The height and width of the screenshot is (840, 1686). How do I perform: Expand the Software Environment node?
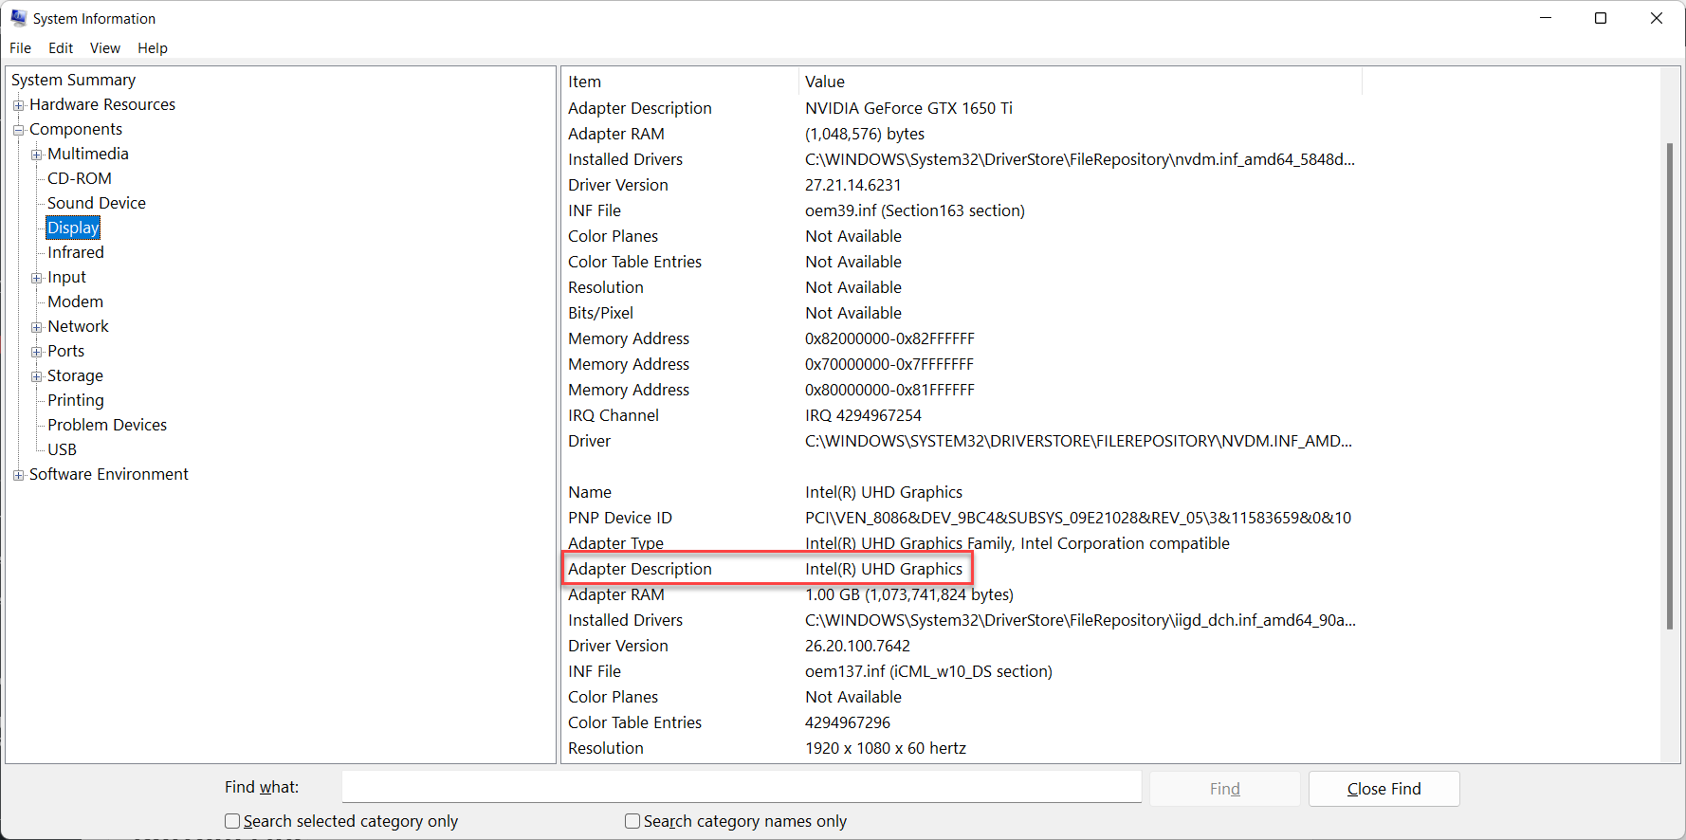18,475
